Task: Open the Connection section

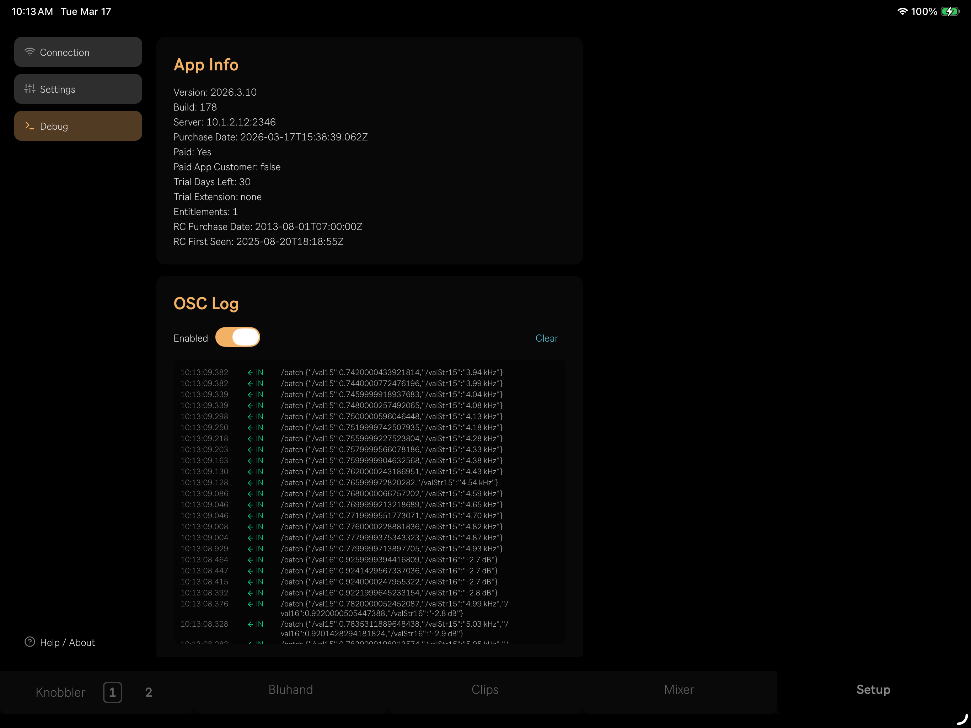Action: [78, 52]
